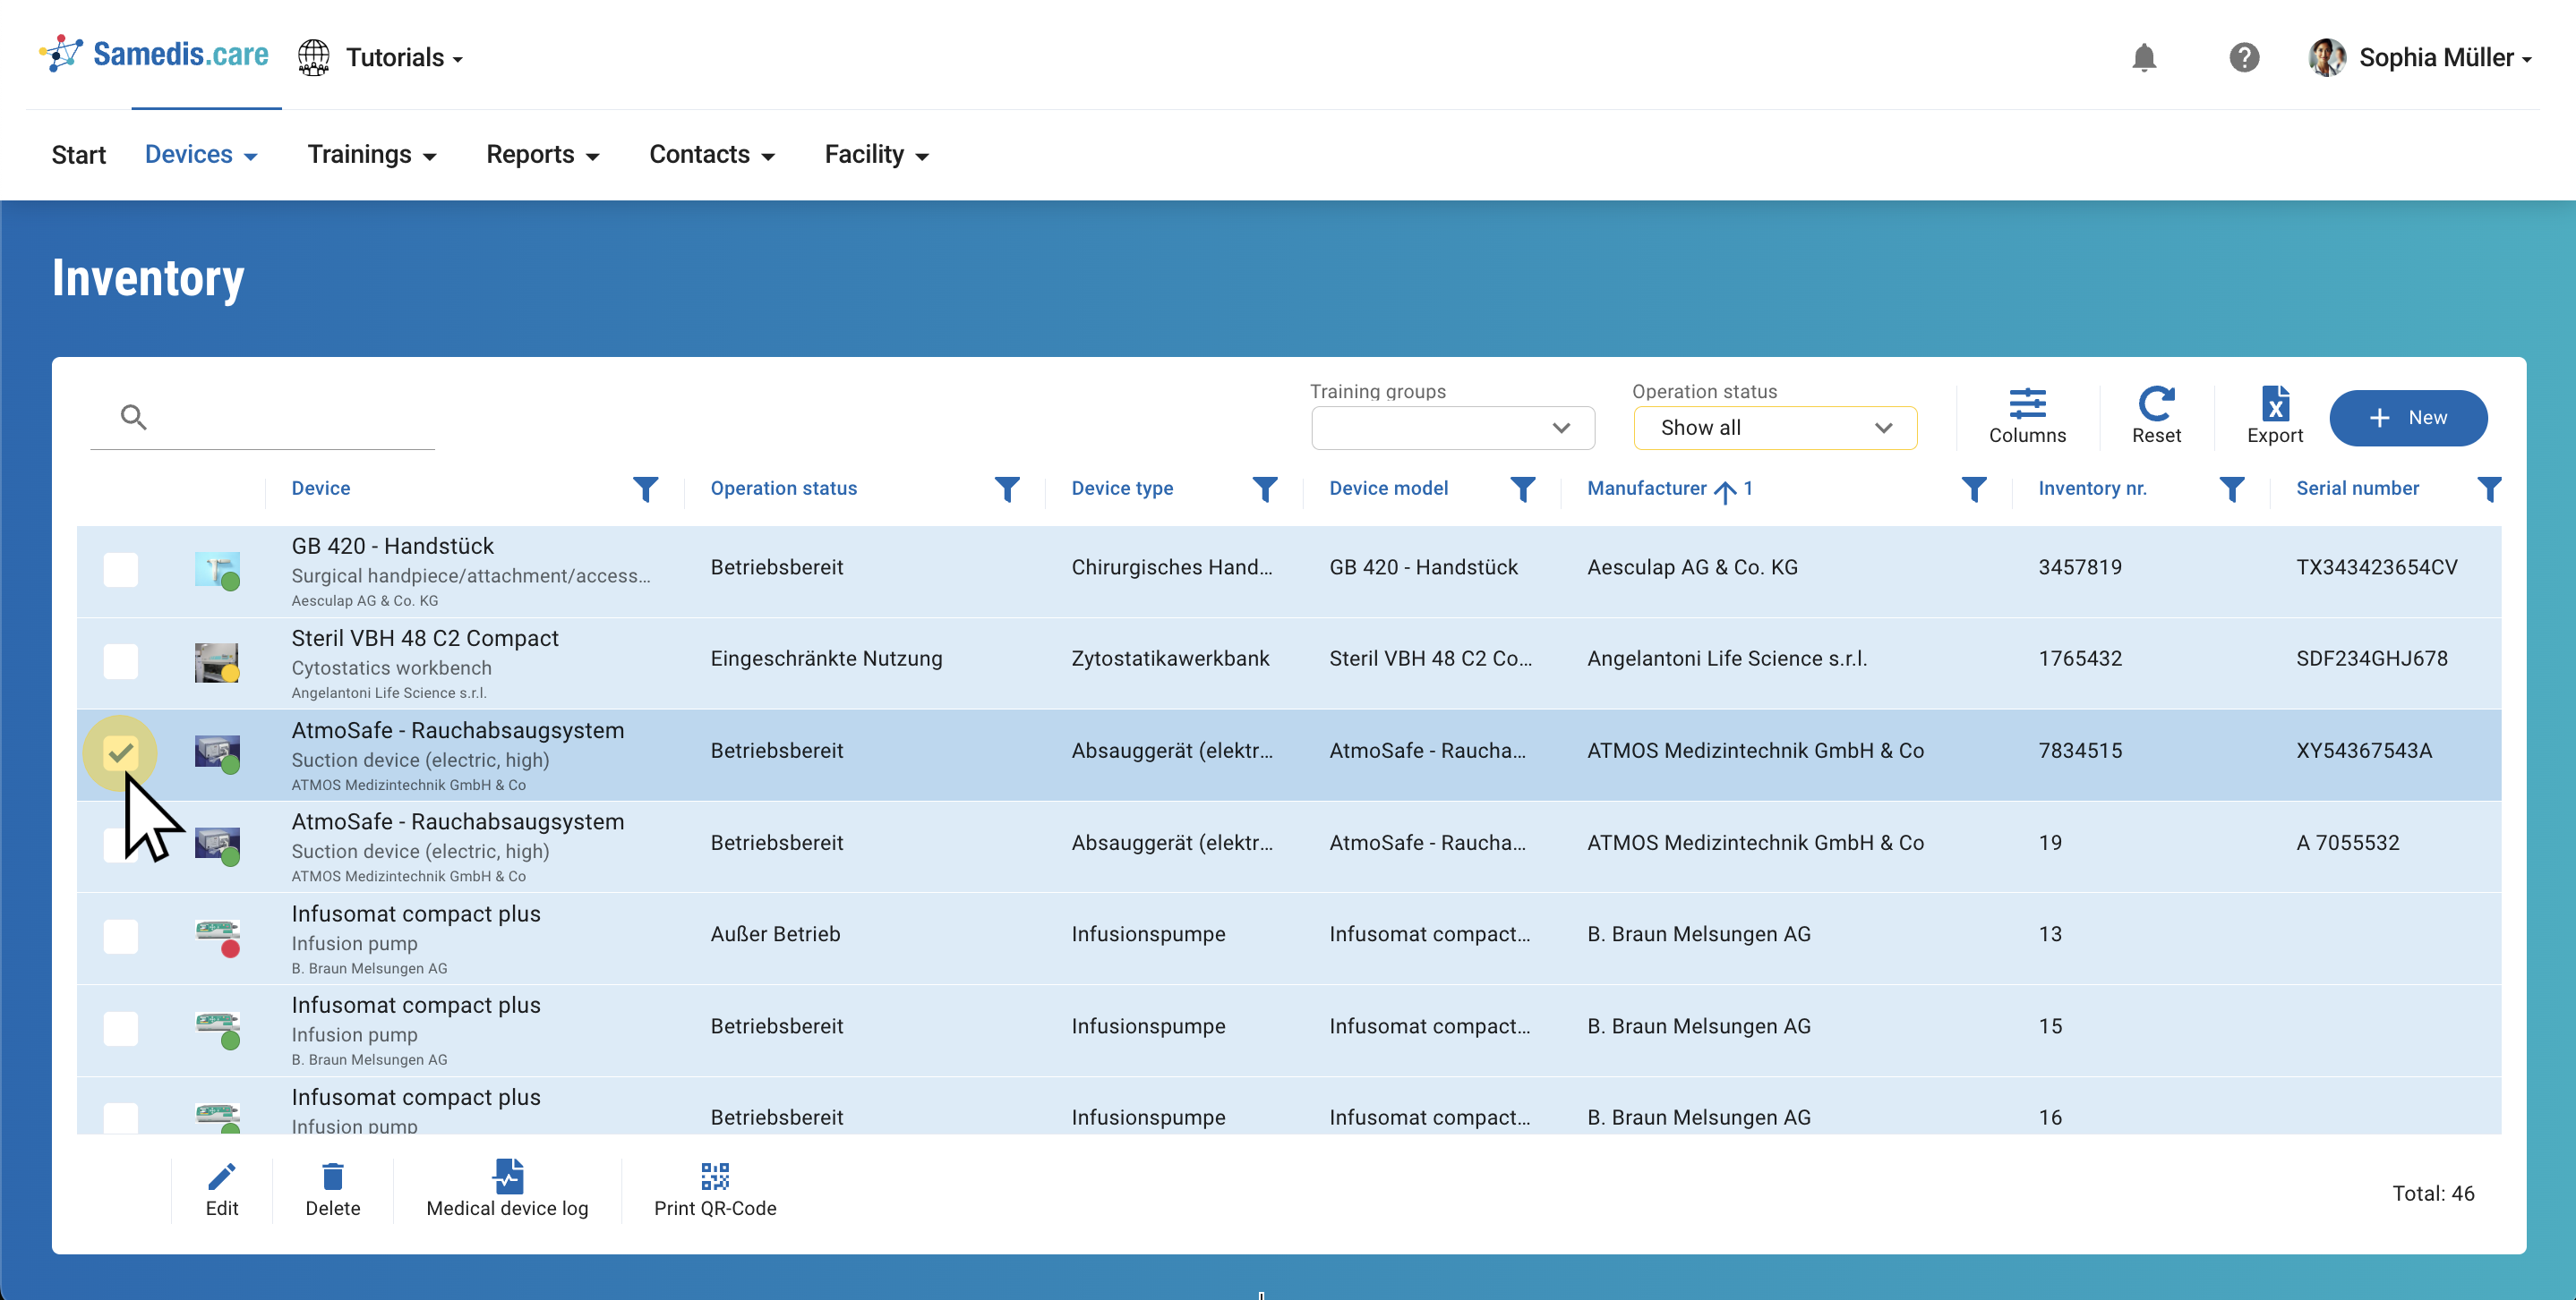Sort by the Manufacturer column header
The width and height of the screenshot is (2576, 1300).
[1646, 489]
